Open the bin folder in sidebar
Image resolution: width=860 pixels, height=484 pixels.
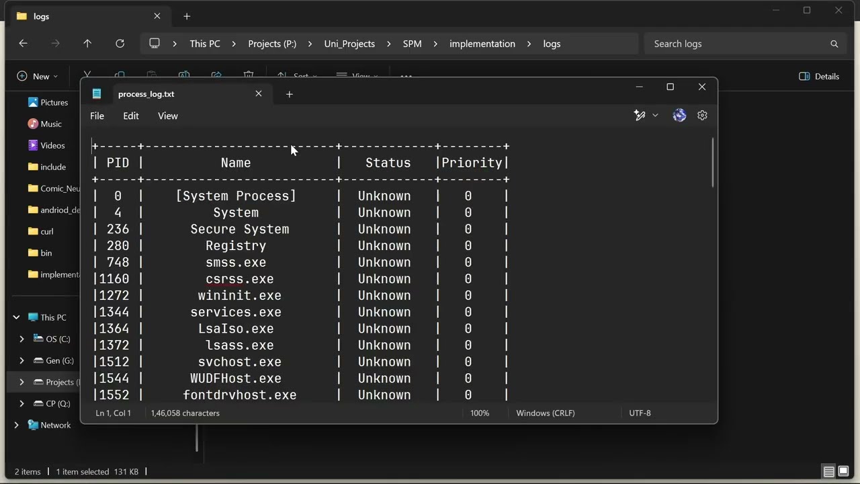[x=40, y=253]
